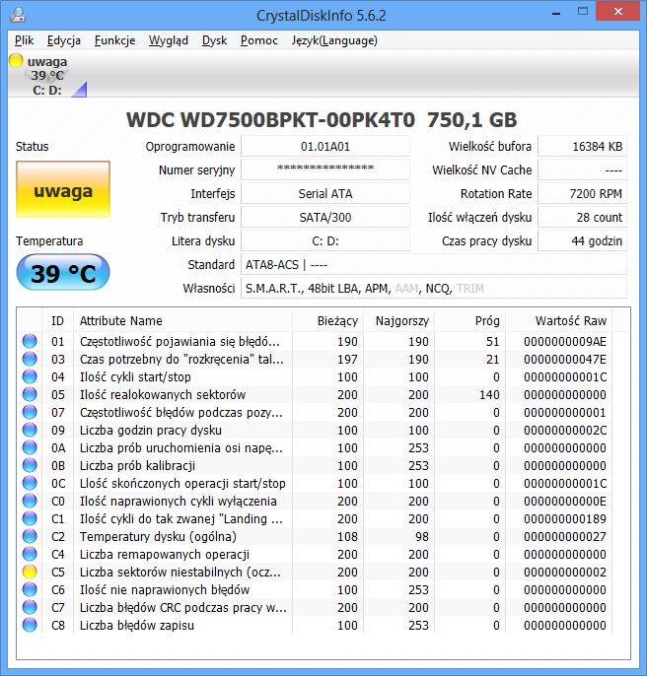Screen dimensions: 647x676
Task: Click the Attribute Name column header
Action: pos(183,321)
